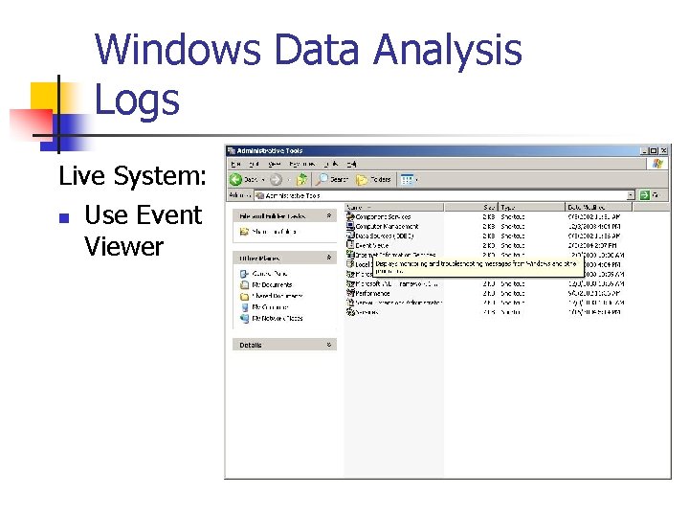Select the Internet Information Services icon

(350, 255)
